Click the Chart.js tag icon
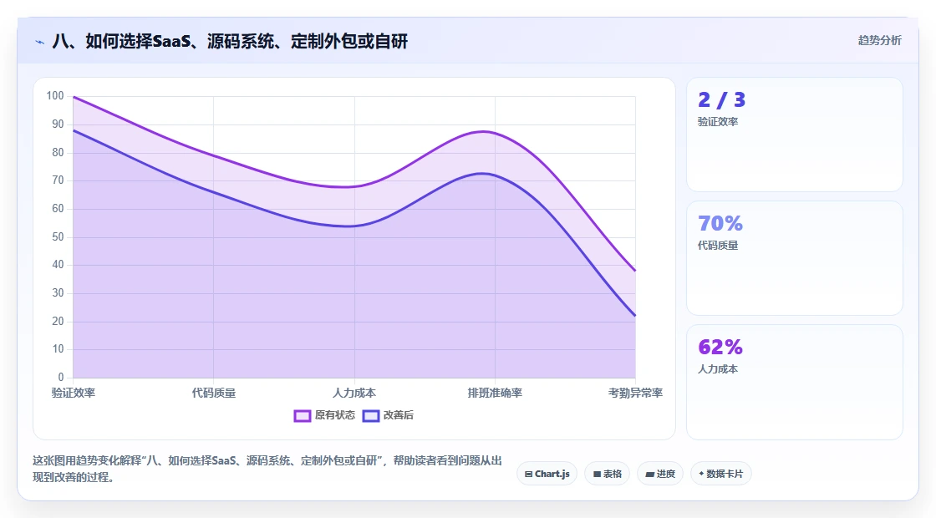Image resolution: width=936 pixels, height=518 pixels. pos(528,474)
